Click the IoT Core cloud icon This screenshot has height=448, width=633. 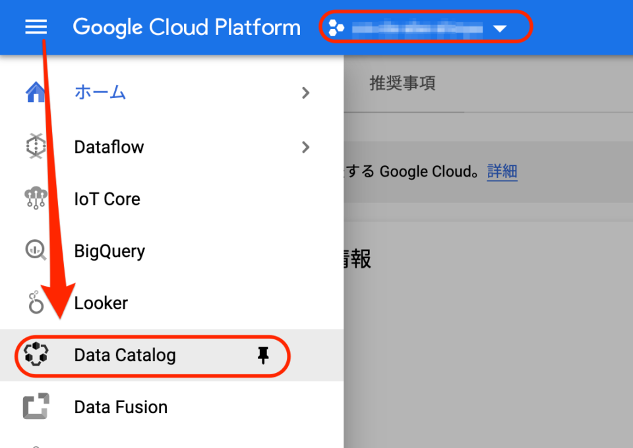coord(36,198)
